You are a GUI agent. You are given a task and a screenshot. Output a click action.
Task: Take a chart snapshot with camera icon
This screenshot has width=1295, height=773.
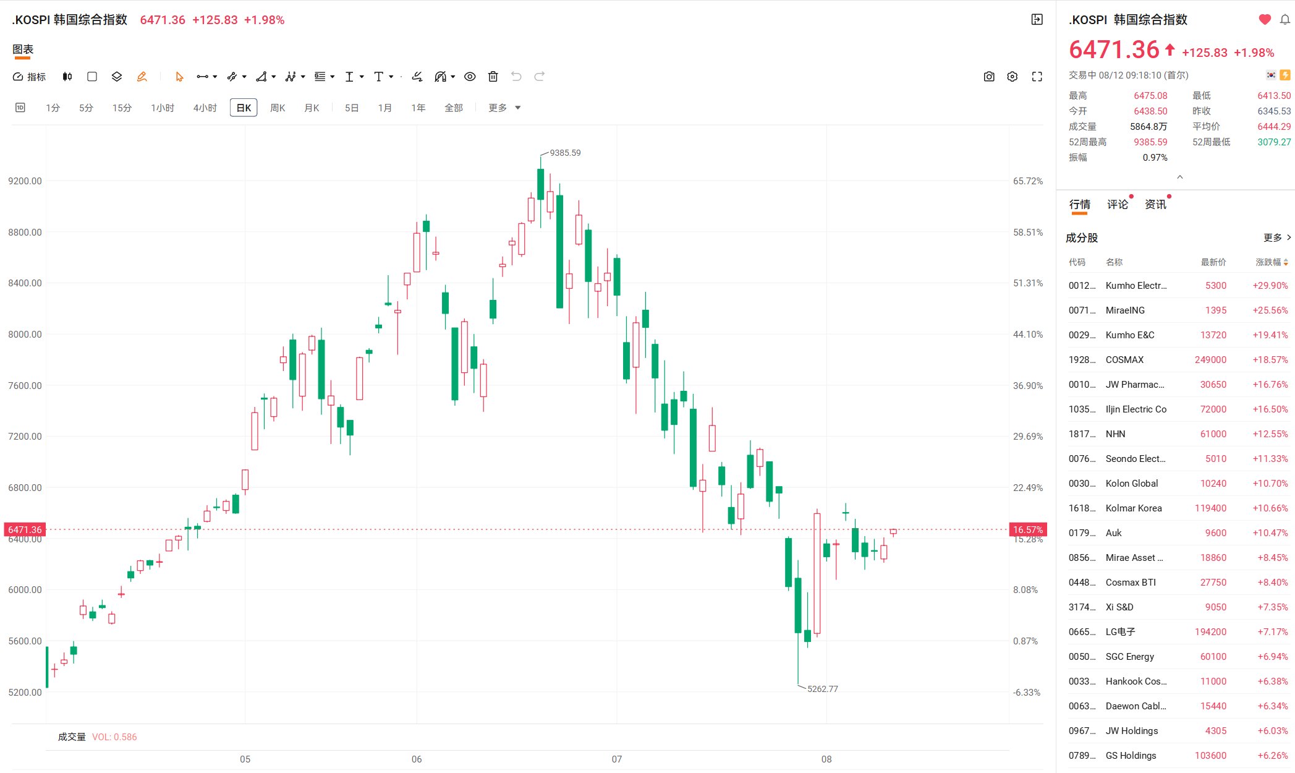pyautogui.click(x=989, y=77)
